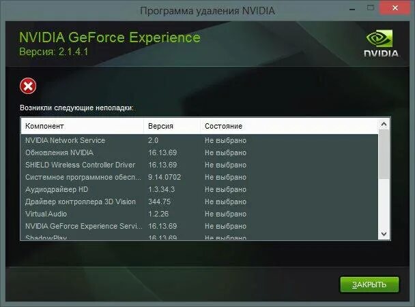Click version 1.2.26 cell

tap(158, 214)
